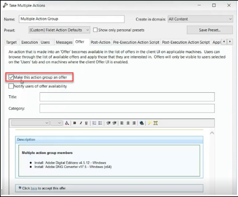Image resolution: width=238 pixels, height=197 pixels.
Task: Switch to the Post-Action tab
Action: pos(100,42)
